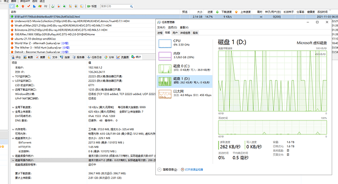This screenshot has height=184, width=338.
Task: Switch to the 流量图 tab
Action: pyautogui.click(x=122, y=57)
